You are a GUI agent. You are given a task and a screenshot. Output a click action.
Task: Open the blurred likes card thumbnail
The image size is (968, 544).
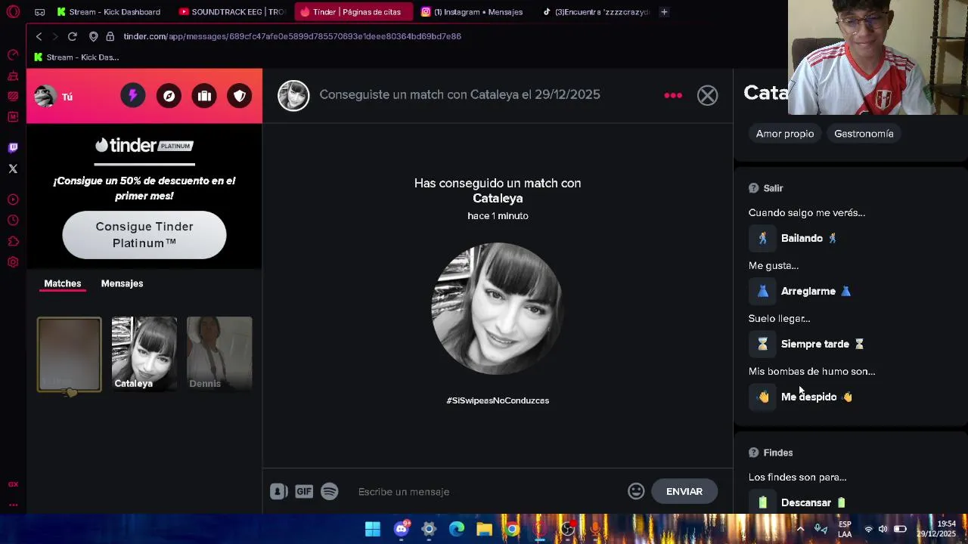69,354
